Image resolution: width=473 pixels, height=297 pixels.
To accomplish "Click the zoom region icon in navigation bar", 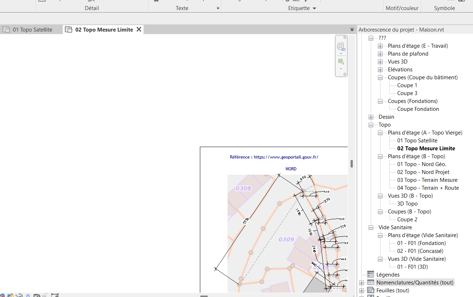I will pyautogui.click(x=341, y=62).
